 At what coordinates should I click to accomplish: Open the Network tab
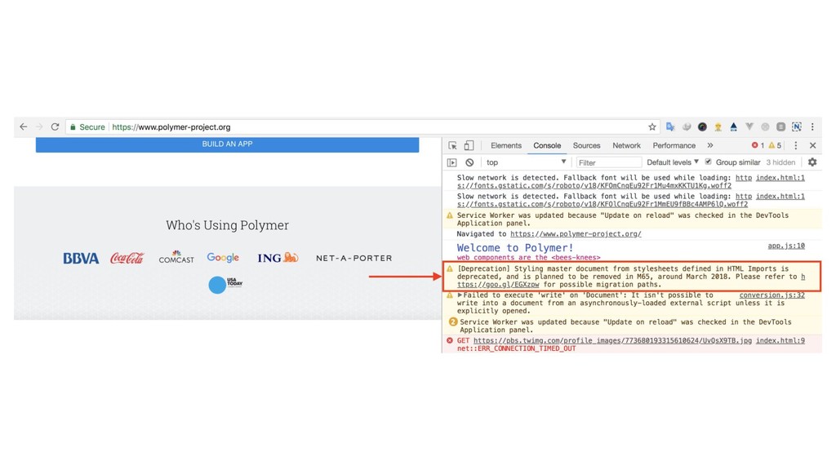pyautogui.click(x=626, y=145)
